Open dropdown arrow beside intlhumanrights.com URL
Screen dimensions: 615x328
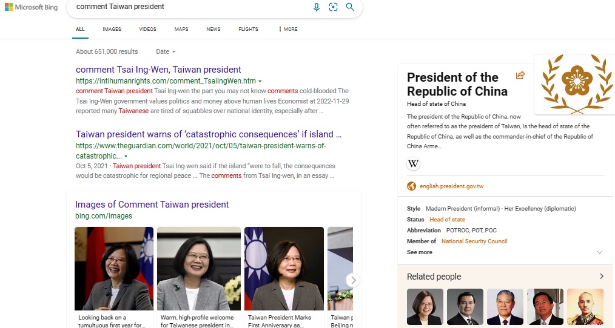260,81
